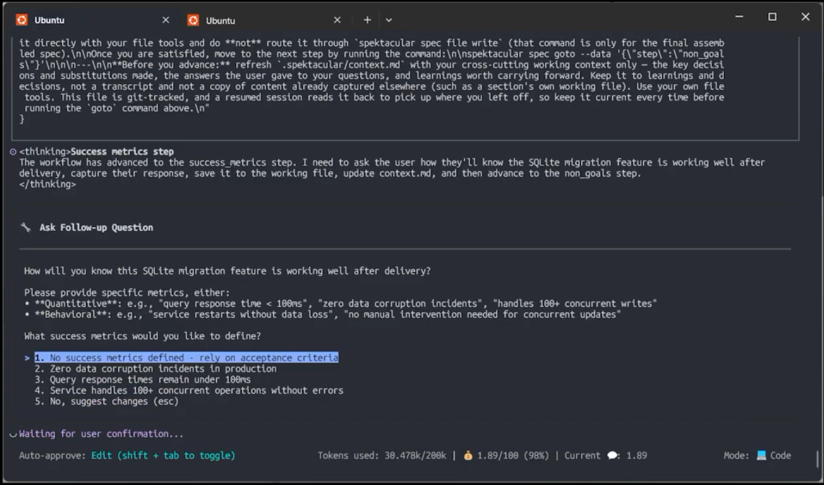Maximize the terminal window
The image size is (824, 485).
(772, 17)
